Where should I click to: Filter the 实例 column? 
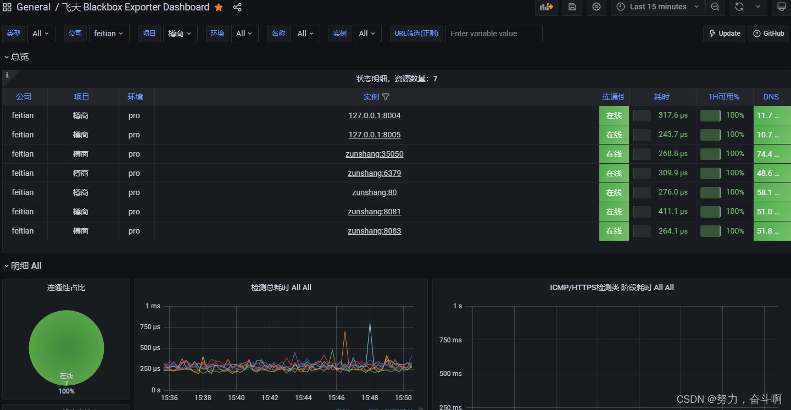pos(386,97)
